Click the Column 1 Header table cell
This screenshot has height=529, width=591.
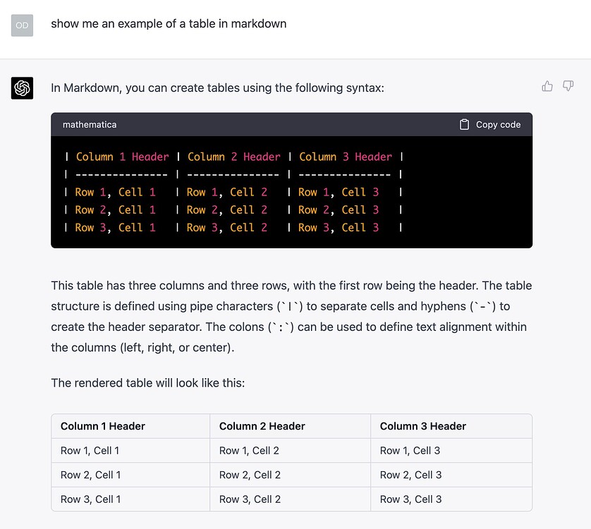point(102,426)
